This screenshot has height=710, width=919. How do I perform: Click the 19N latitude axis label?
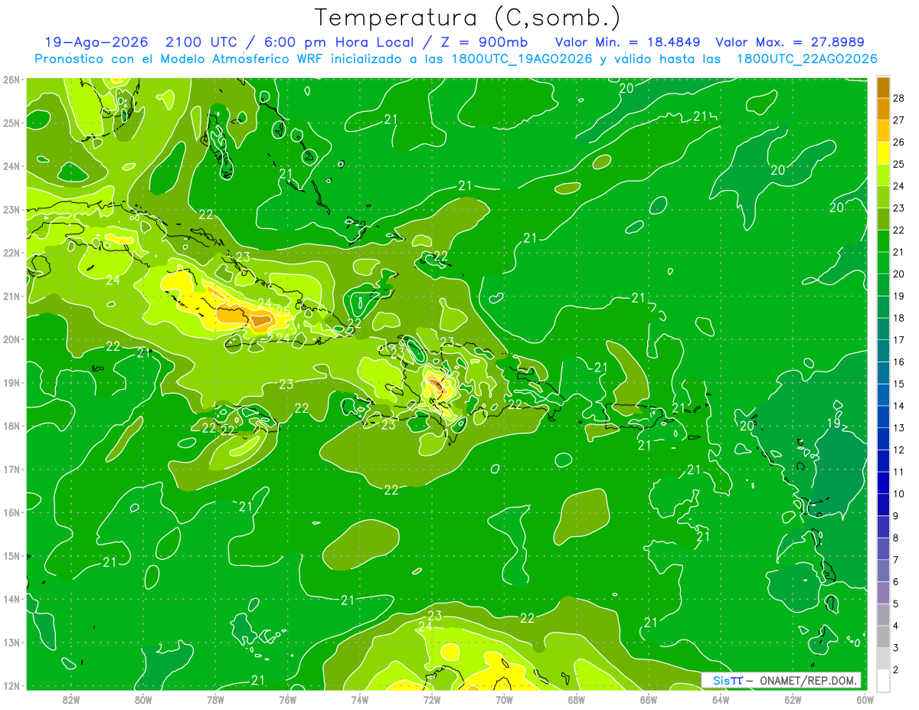(11, 382)
